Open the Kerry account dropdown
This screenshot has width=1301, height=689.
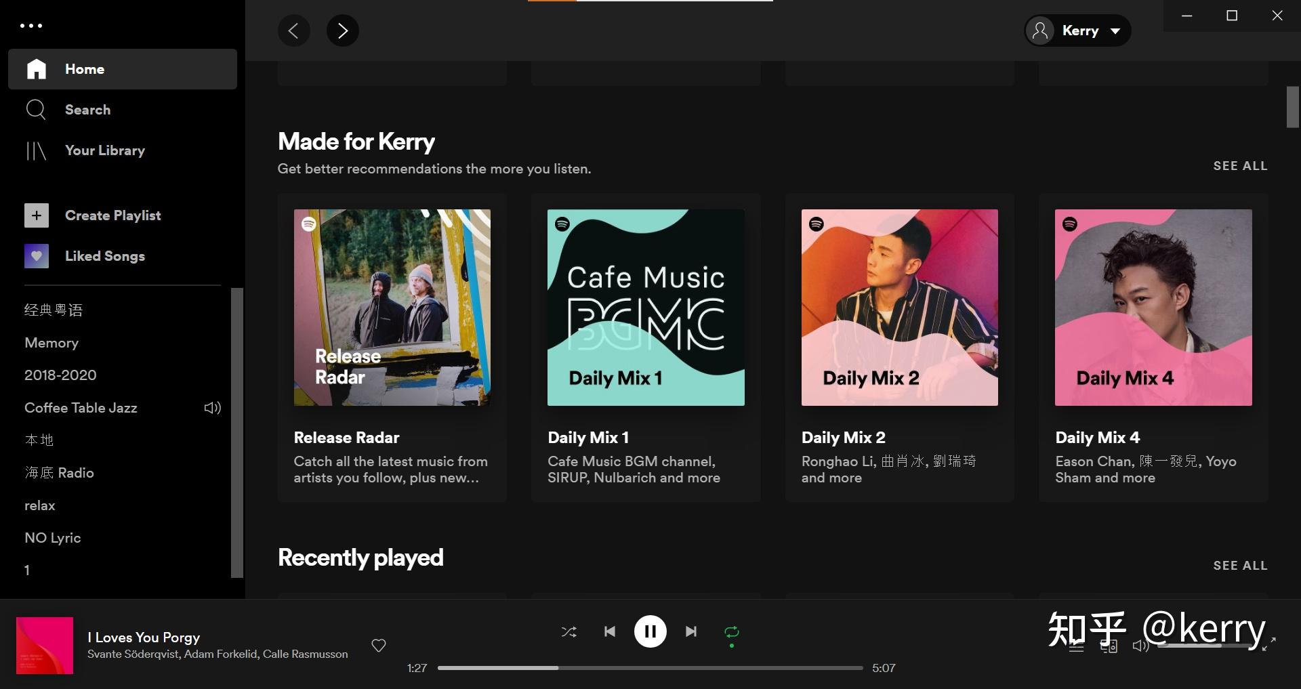1077,30
